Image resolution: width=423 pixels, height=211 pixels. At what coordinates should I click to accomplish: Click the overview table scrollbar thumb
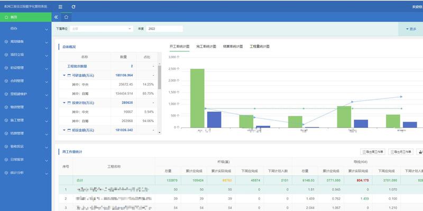(160, 77)
